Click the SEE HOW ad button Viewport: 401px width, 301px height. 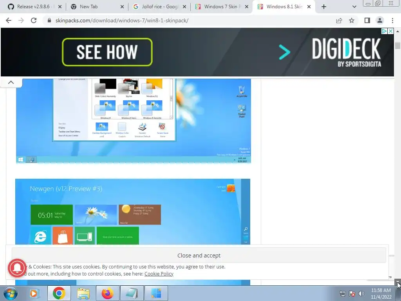click(107, 52)
